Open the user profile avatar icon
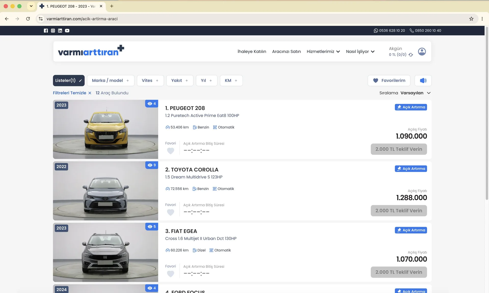Image resolution: width=489 pixels, height=293 pixels. click(422, 51)
